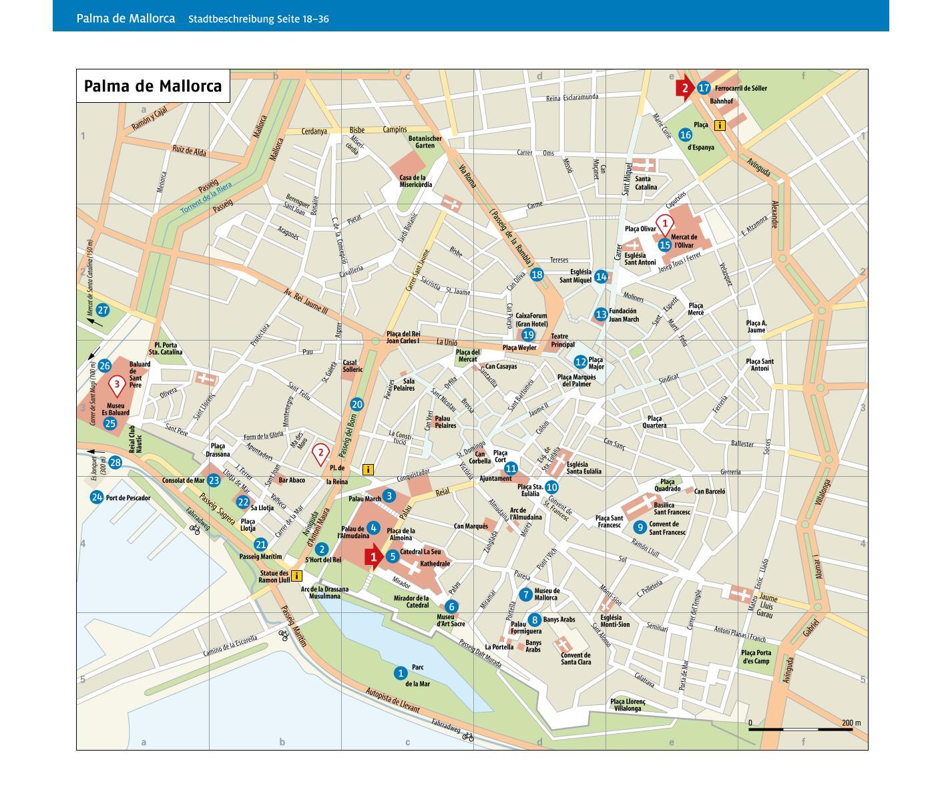Select white pin 2 near Pl. de la Reina
The height and width of the screenshot is (808, 946).
point(320,453)
